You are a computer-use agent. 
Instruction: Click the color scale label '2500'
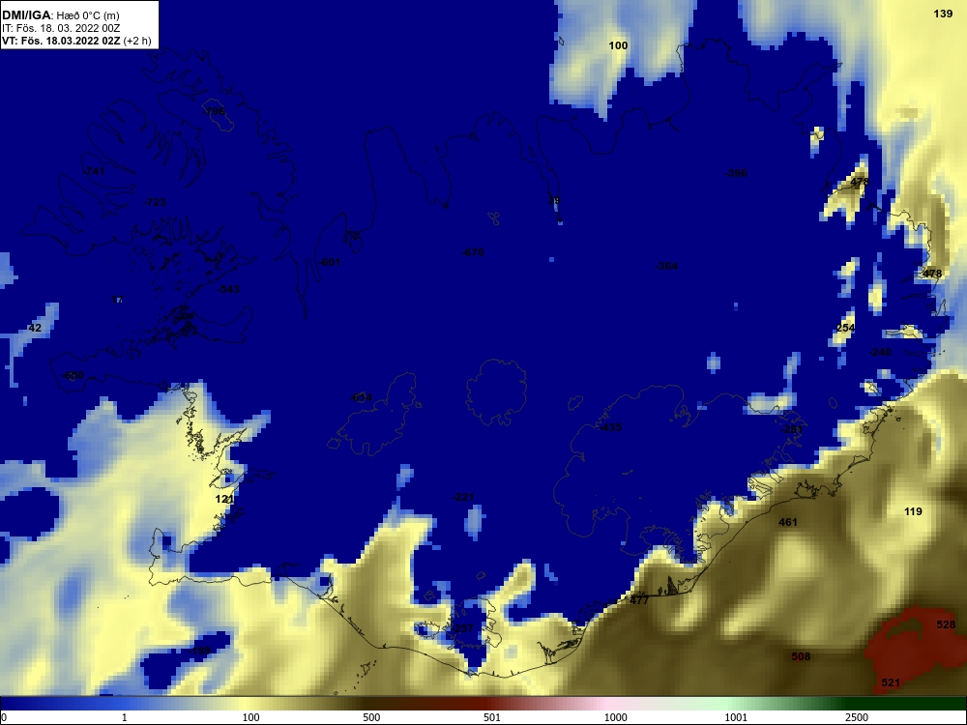[x=857, y=717]
